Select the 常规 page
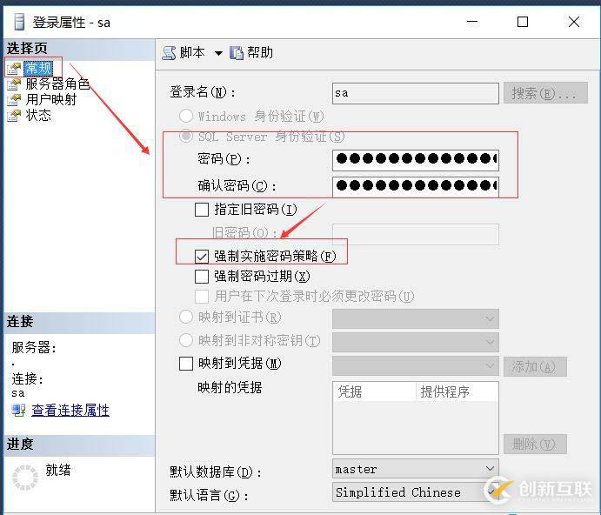The image size is (601, 515). point(37,68)
